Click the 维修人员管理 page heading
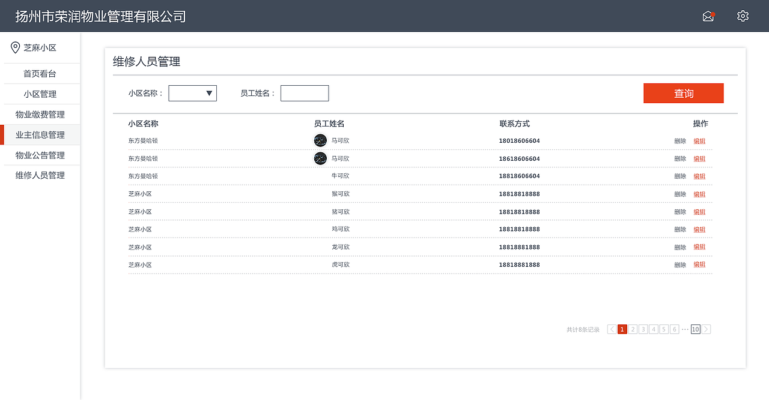Screen dimensions: 769x400 [x=147, y=62]
